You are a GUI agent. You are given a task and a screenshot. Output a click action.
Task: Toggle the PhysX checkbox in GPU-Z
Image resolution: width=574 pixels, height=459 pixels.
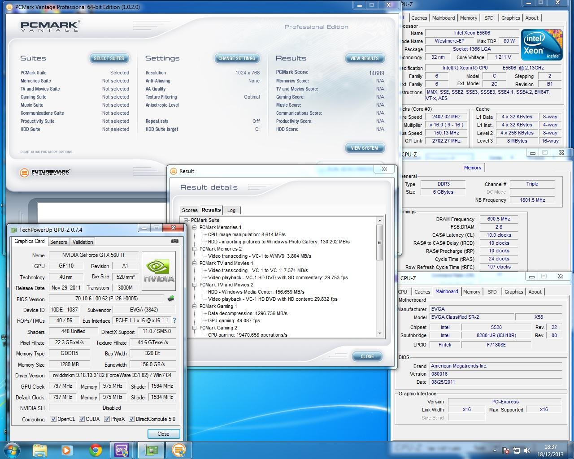pyautogui.click(x=107, y=419)
